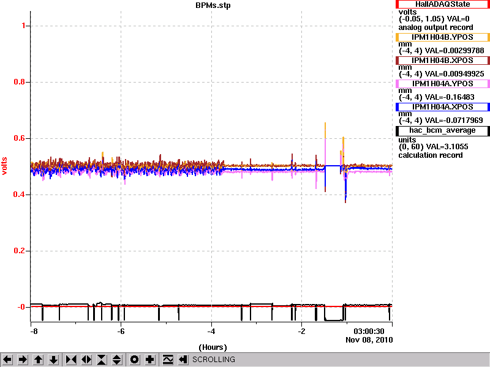Click the y-axis tick label 1
This screenshot has height=367, width=490.
tap(24, 26)
